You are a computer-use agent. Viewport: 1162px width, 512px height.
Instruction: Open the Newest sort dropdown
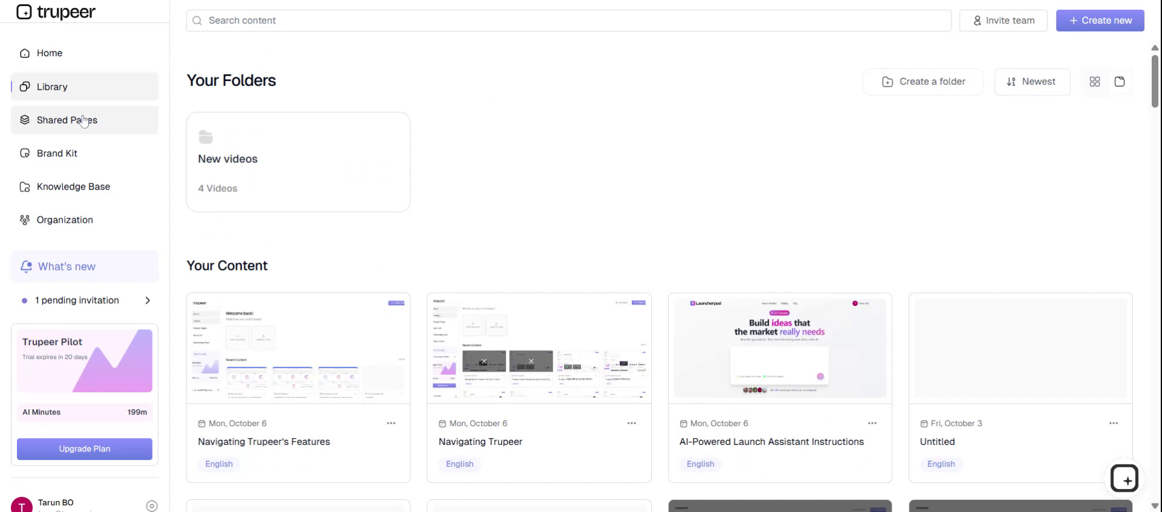coord(1032,82)
